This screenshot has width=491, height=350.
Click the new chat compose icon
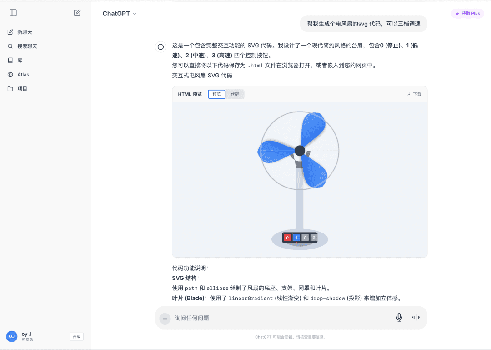tap(77, 13)
